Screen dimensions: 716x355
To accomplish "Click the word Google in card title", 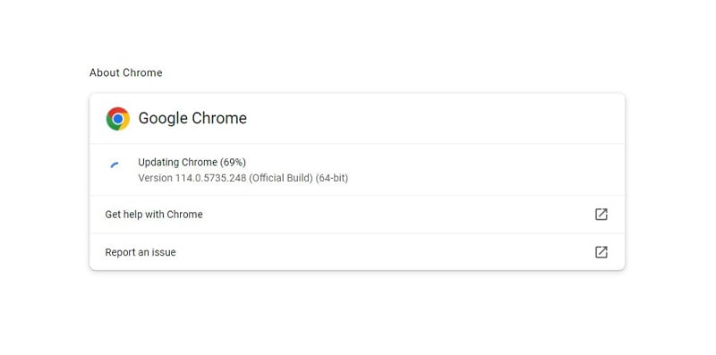I will (163, 118).
